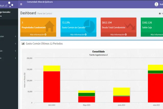Open Más Información on Saldo Caja card
The height and width of the screenshot is (109, 163).
152,34
